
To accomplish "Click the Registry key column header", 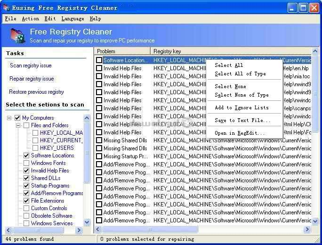I will (231, 51).
